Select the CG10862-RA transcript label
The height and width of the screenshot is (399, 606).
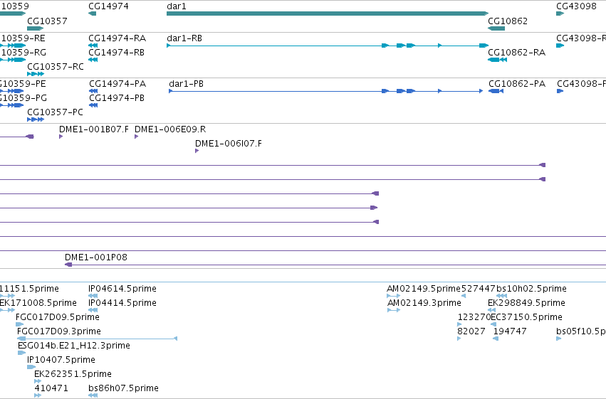[x=516, y=53]
